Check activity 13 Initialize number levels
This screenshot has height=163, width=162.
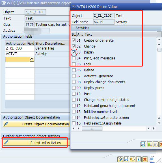click(x=74, y=112)
